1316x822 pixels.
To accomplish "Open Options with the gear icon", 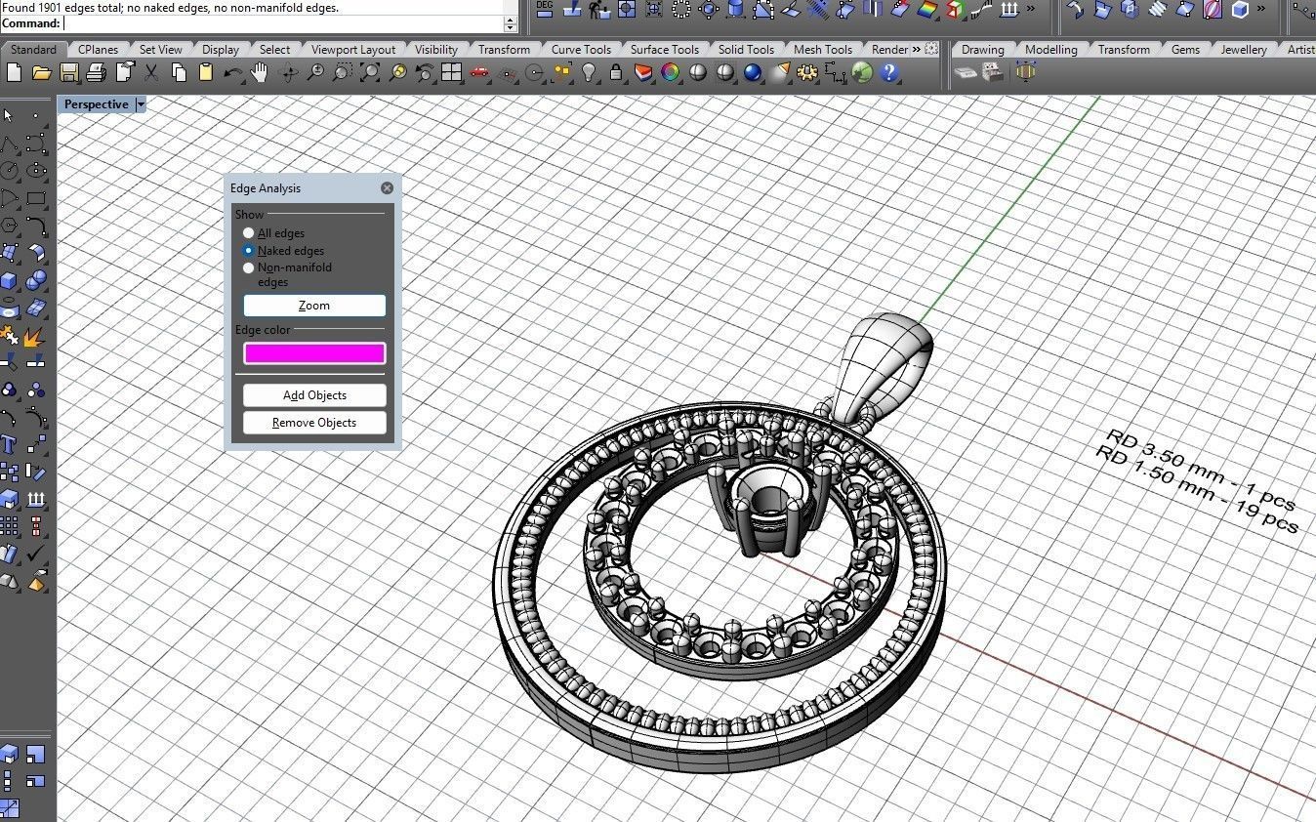I will pyautogui.click(x=806, y=72).
